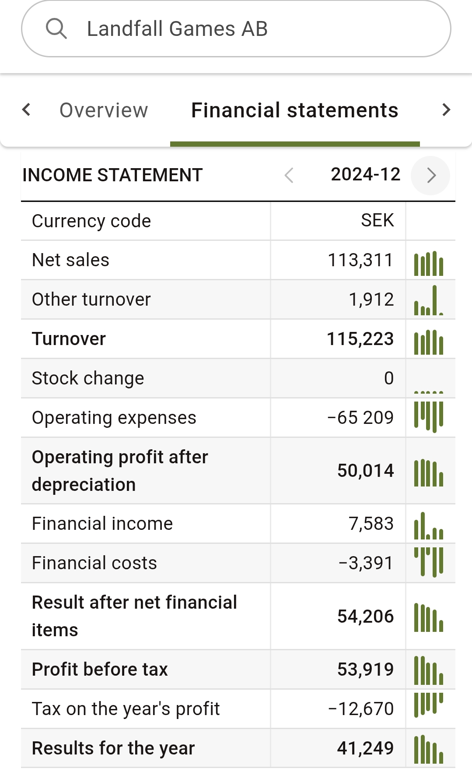Click the Landfall Games AB search field
472x772 pixels.
tap(236, 29)
